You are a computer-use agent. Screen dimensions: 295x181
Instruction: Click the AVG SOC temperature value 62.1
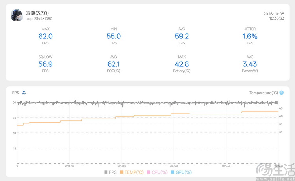pyautogui.click(x=114, y=64)
